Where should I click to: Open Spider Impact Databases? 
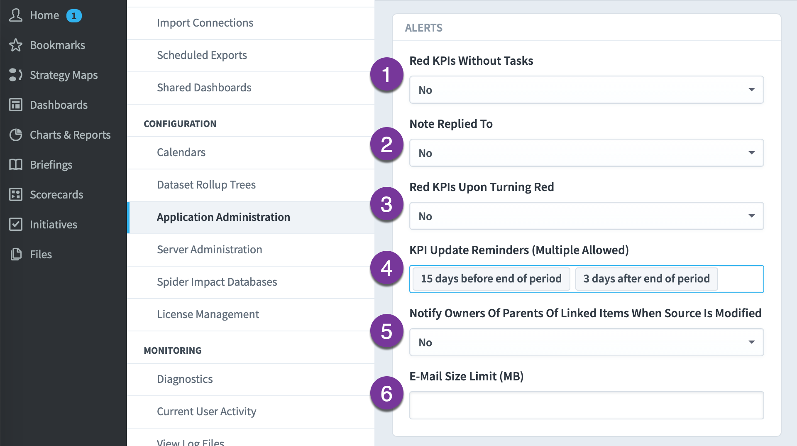click(x=251, y=282)
